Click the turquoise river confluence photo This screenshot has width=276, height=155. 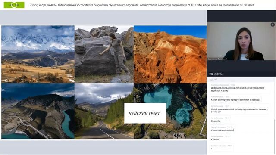click(38, 111)
